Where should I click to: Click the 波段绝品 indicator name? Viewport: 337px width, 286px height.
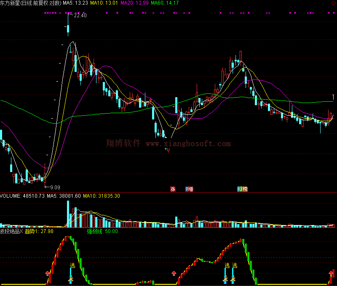tap(11, 231)
